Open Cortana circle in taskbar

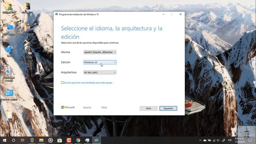coord(14,140)
